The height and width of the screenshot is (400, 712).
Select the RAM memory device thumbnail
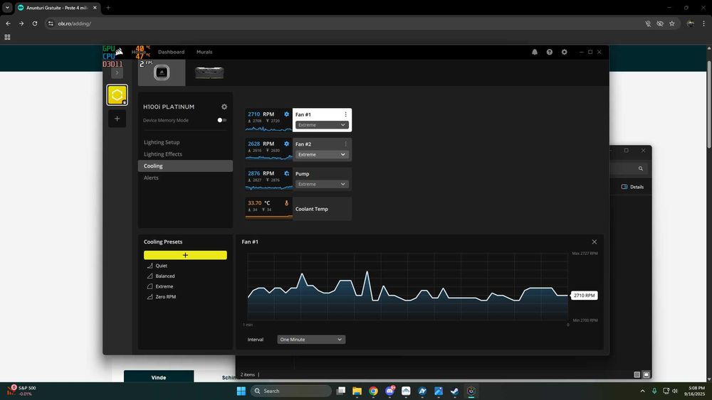click(209, 72)
